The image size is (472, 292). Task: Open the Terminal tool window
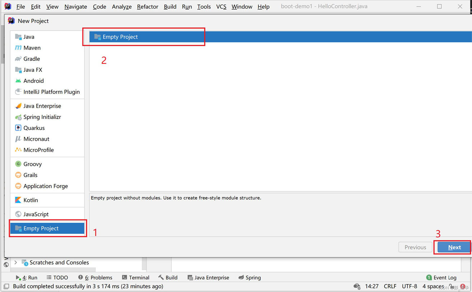point(136,278)
